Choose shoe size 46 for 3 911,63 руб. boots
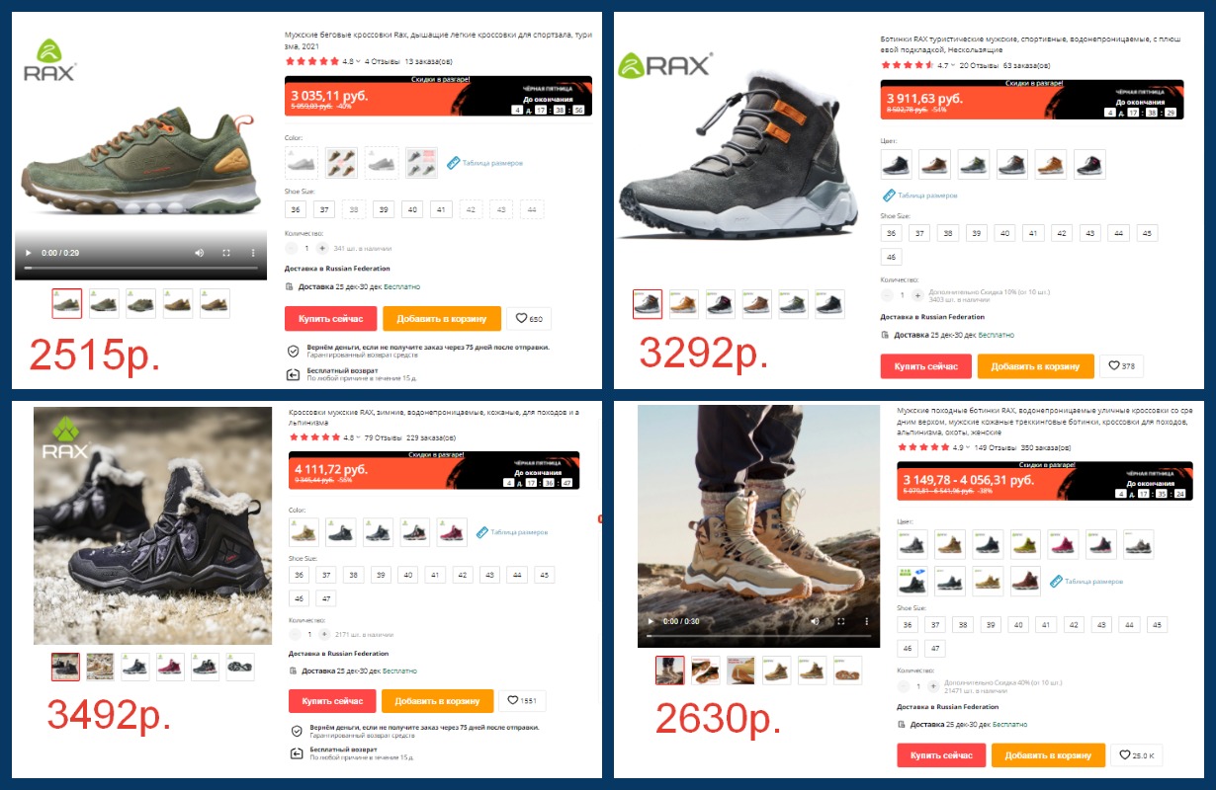The image size is (1216, 790). [891, 257]
